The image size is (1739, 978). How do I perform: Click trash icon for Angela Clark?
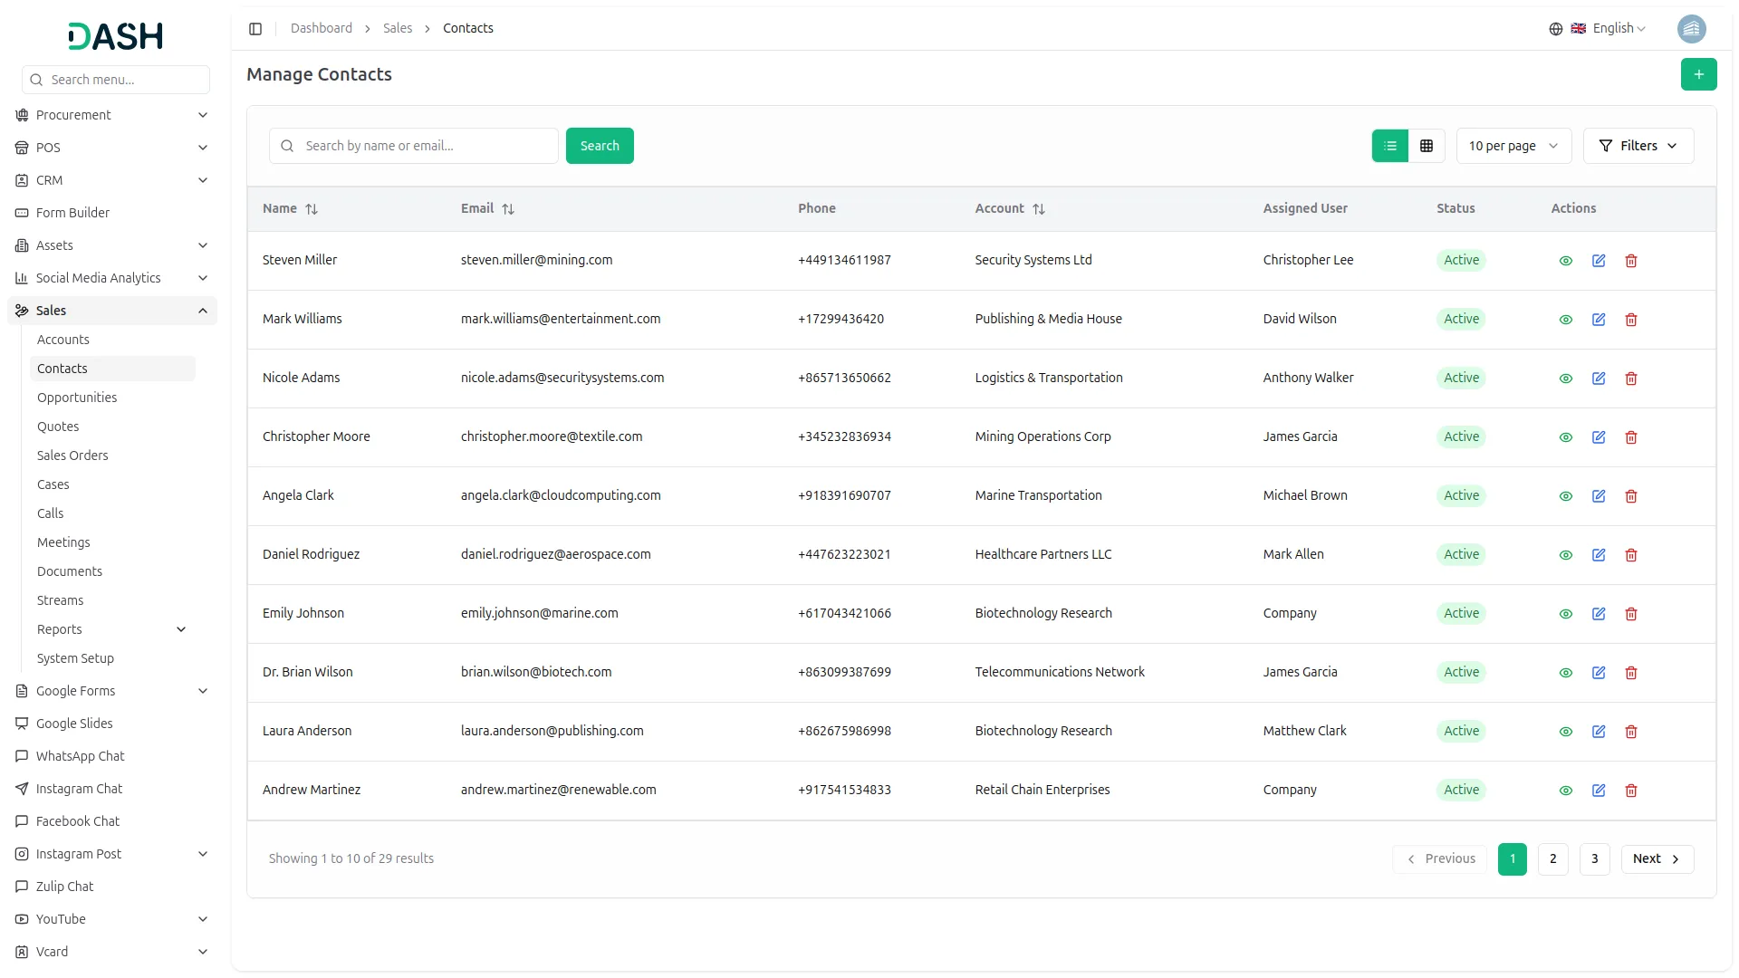(1631, 496)
